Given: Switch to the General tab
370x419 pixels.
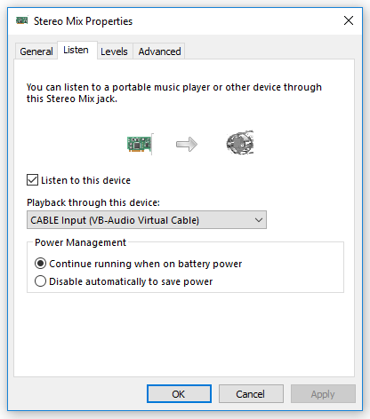Looking at the screenshot, I should (36, 51).
